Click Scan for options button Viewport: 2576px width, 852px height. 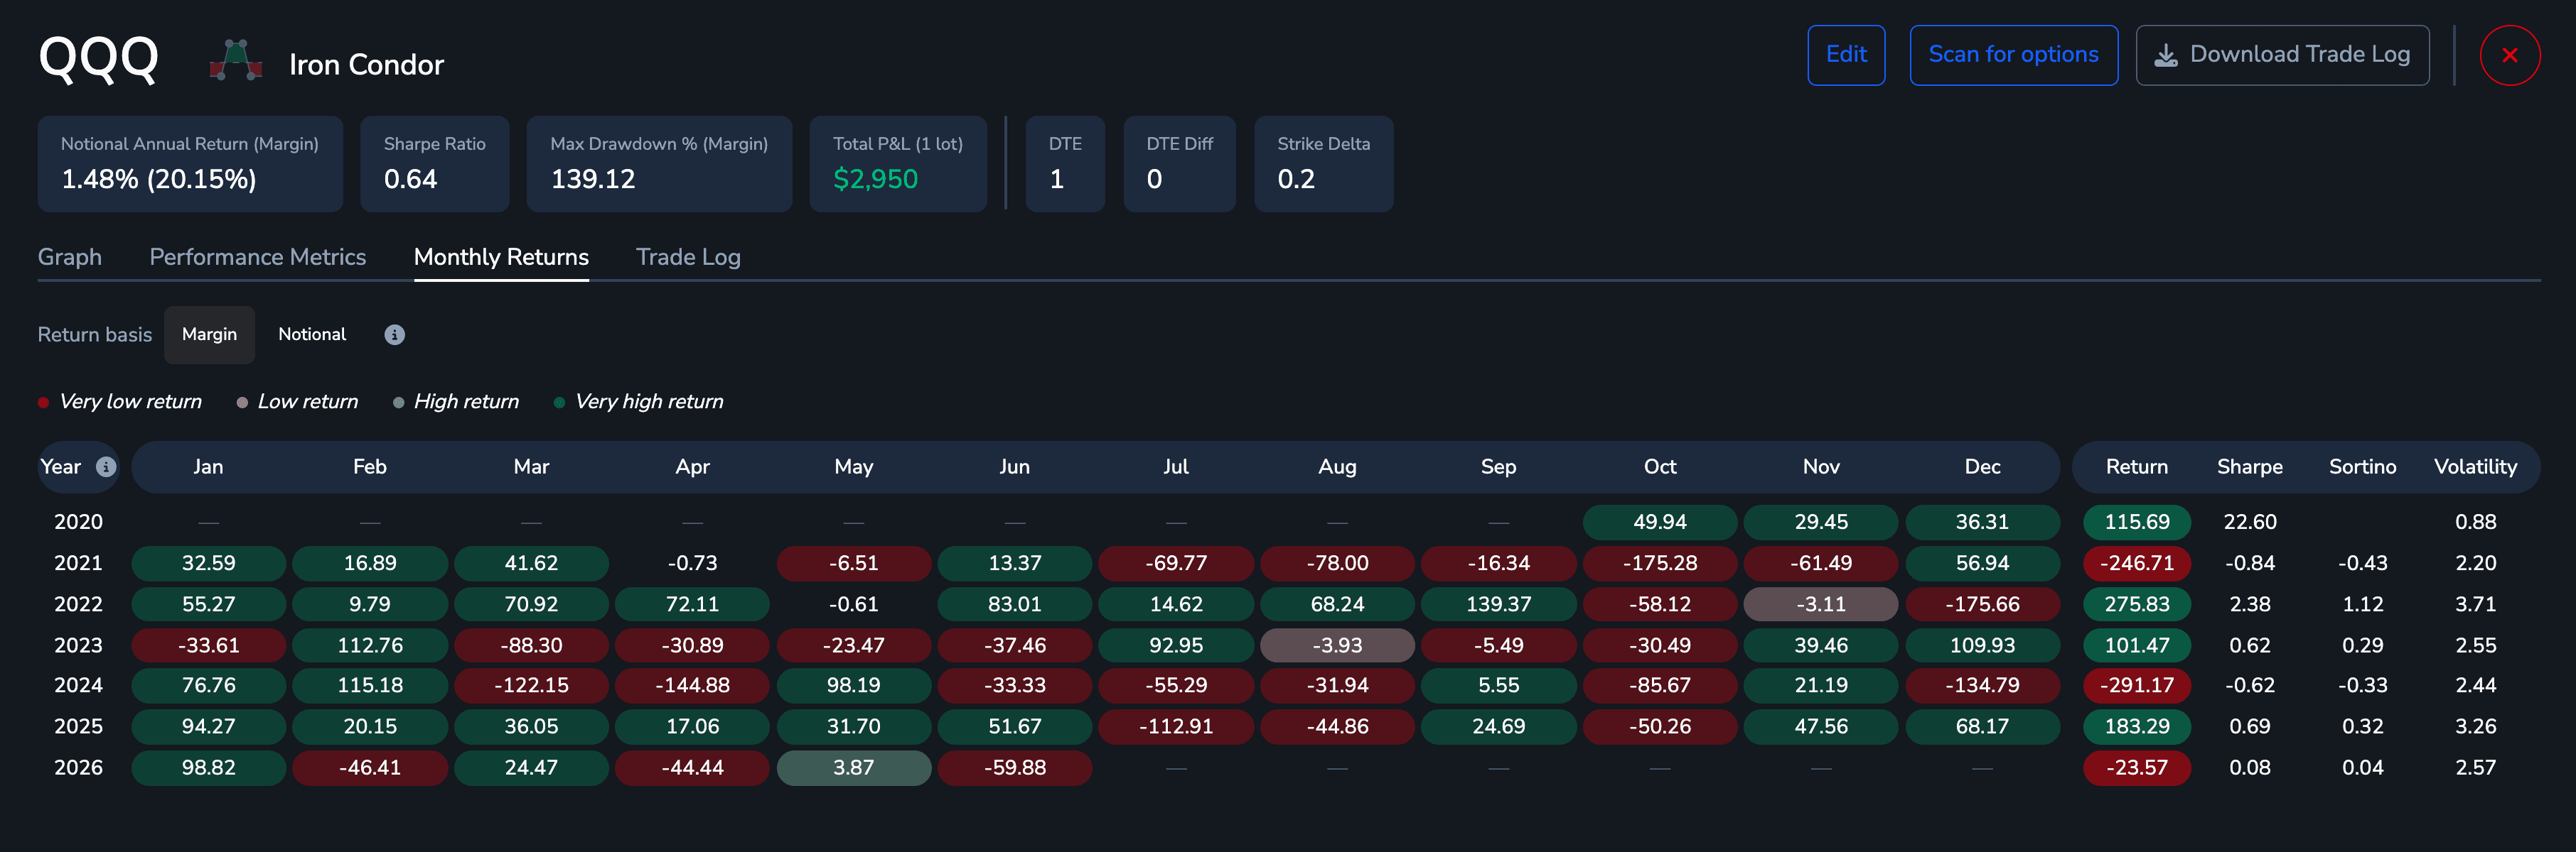pos(2013,55)
